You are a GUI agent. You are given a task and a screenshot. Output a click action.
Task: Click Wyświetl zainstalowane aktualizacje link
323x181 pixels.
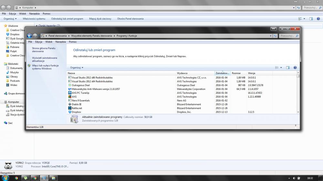point(45,59)
